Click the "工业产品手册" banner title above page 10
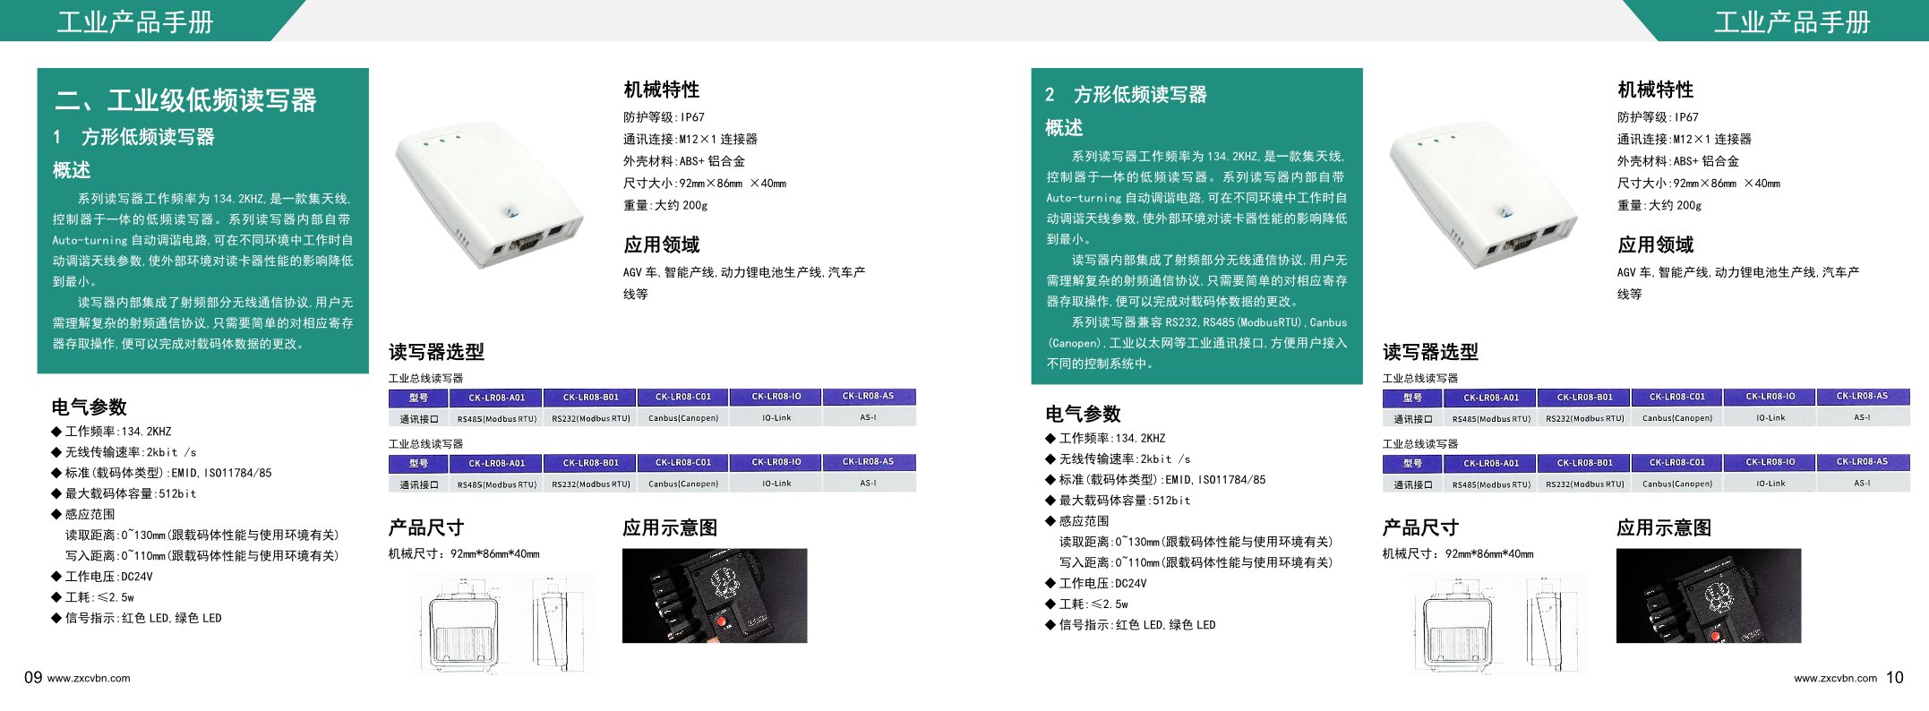 1792,21
